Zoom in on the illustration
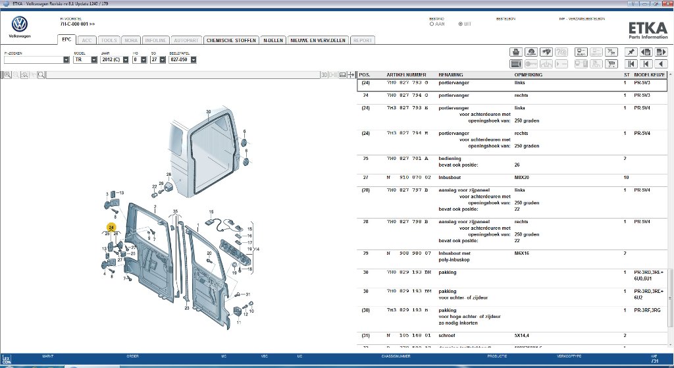Image resolution: width=674 pixels, height=368 pixels. pos(8,75)
